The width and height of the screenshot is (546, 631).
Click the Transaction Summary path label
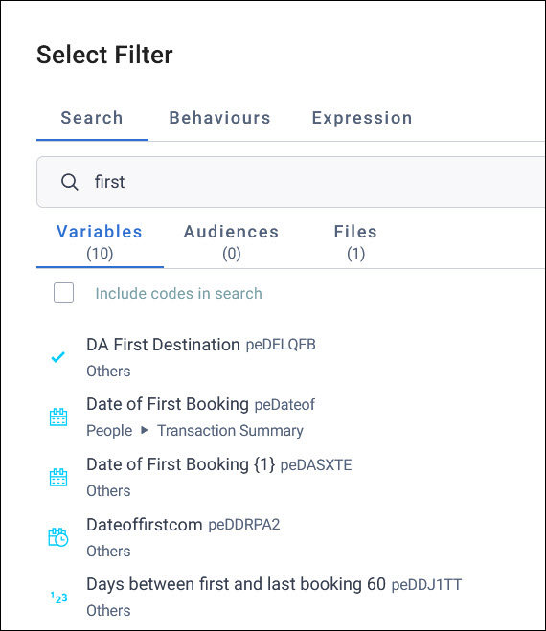click(x=230, y=431)
